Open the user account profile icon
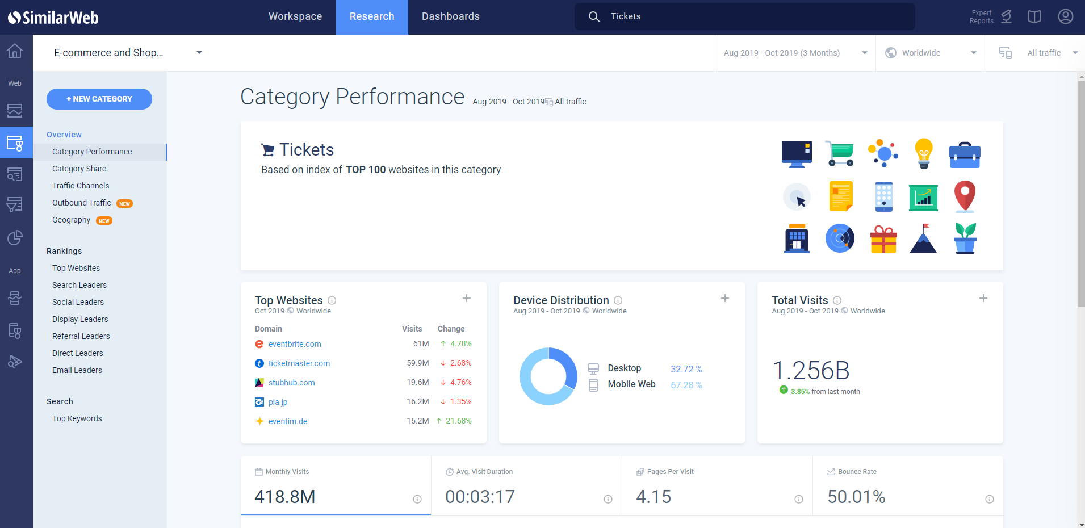 1066,16
